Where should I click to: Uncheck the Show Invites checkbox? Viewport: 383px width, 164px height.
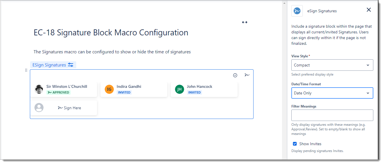tap(295, 144)
